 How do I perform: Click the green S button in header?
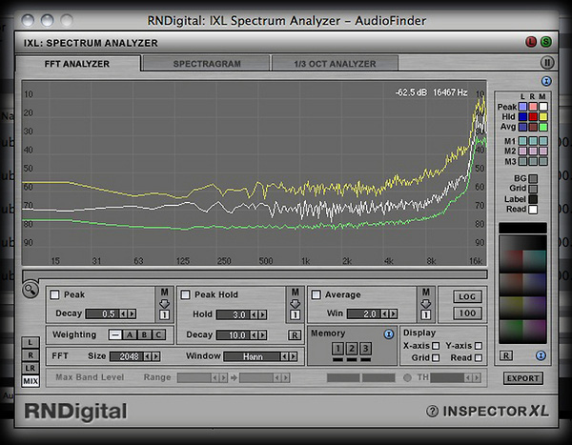tap(545, 42)
